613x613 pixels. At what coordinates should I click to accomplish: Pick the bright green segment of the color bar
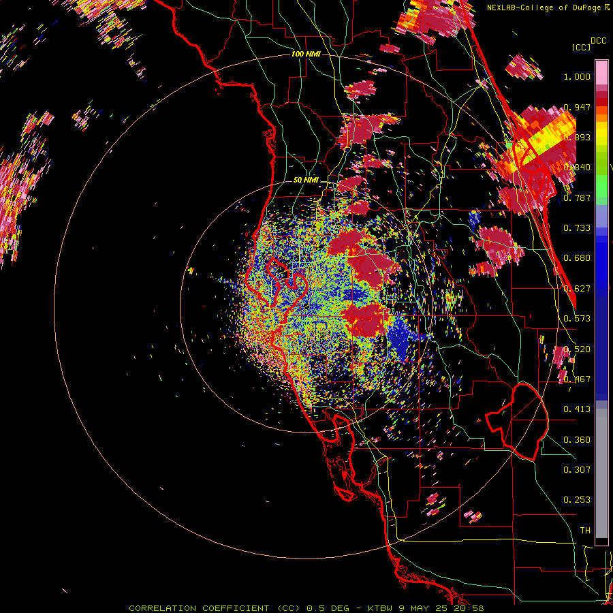(601, 185)
